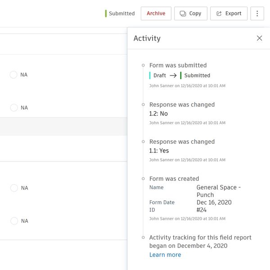Open the Learn more link
The height and width of the screenshot is (270, 270).
click(165, 255)
